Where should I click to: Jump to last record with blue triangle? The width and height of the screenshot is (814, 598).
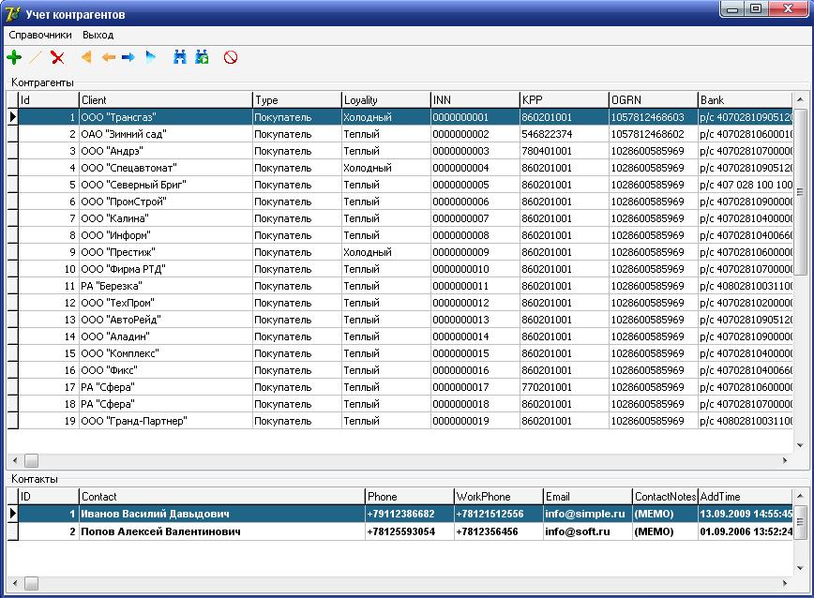pos(151,57)
